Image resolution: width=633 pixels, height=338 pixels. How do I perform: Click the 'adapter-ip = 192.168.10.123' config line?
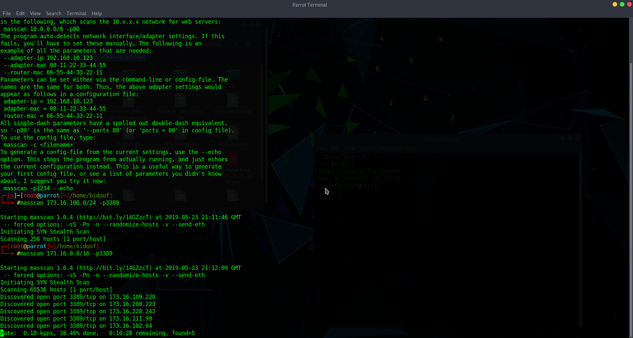coord(48,101)
